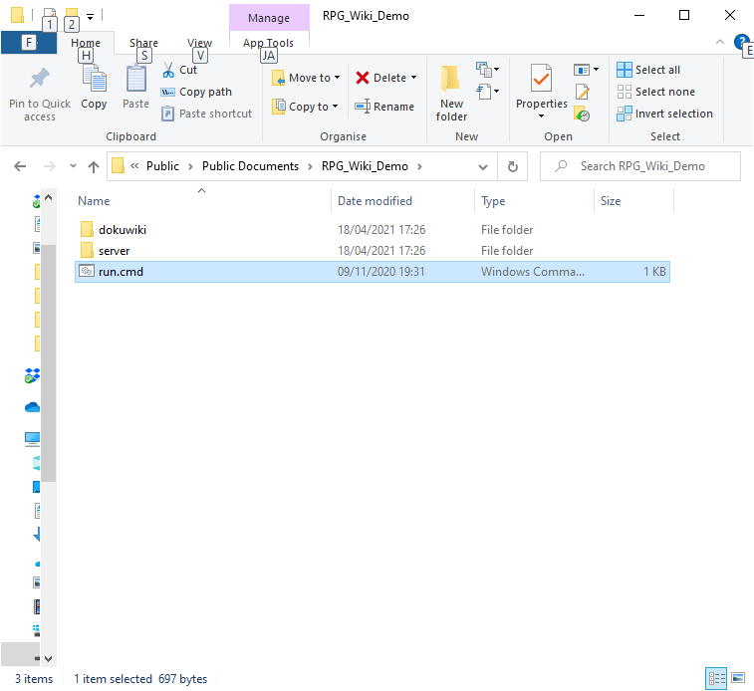The height and width of the screenshot is (691, 754).
Task: Switch to Details view in the status bar
Action: click(716, 678)
